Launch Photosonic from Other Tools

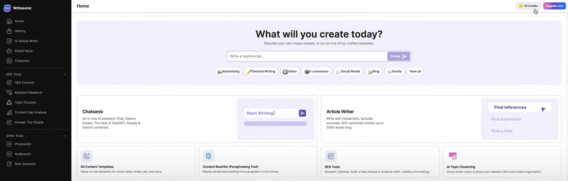click(x=23, y=144)
